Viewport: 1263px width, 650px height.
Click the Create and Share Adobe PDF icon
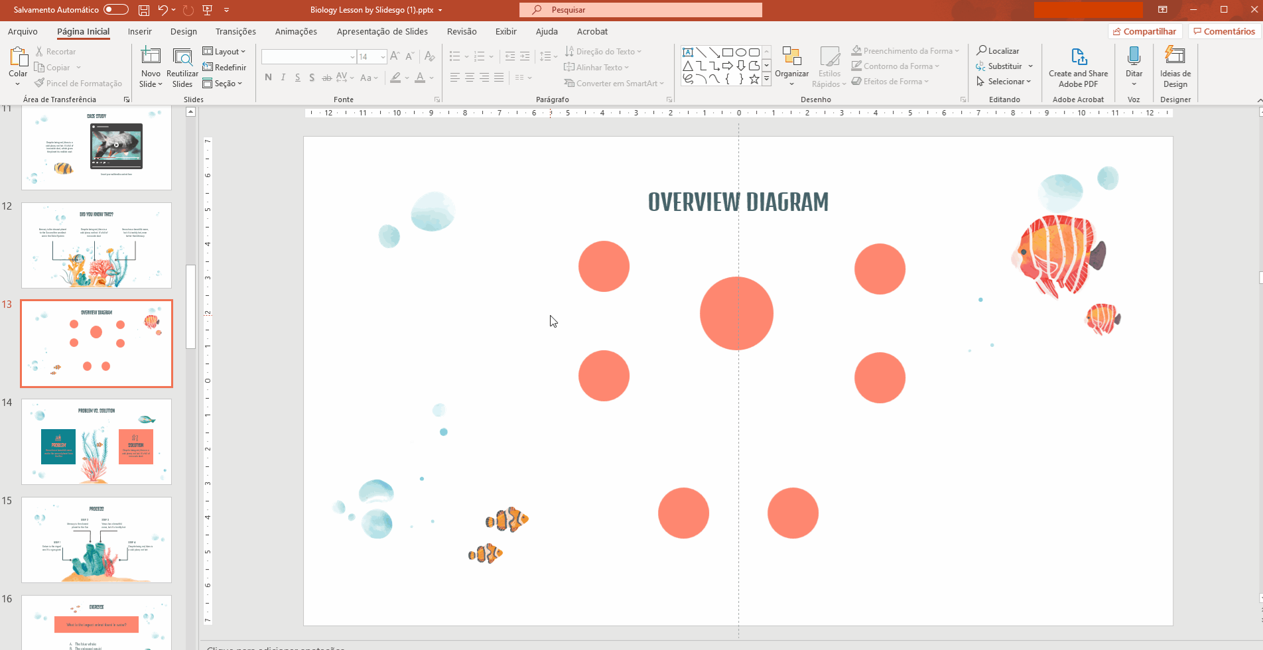coord(1079,57)
